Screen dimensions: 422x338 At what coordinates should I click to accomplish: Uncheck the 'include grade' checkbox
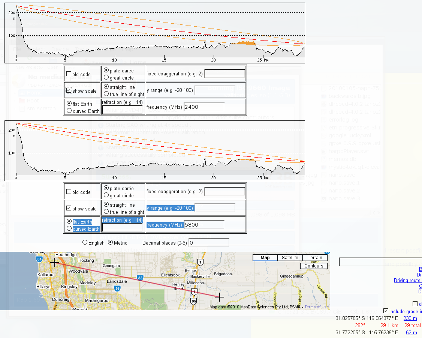click(x=386, y=311)
